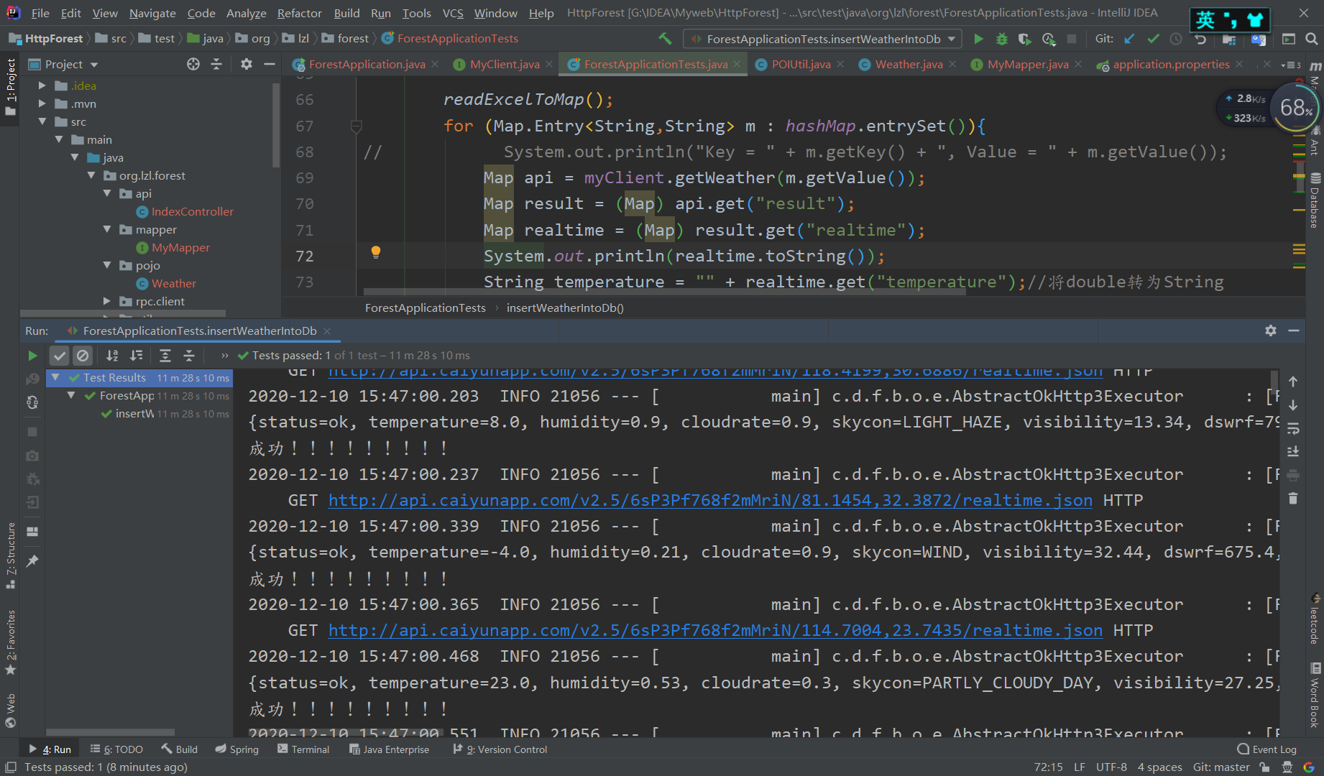
Task: Click the UTF-8 encoding indicator in the status bar
Action: (x=1111, y=767)
